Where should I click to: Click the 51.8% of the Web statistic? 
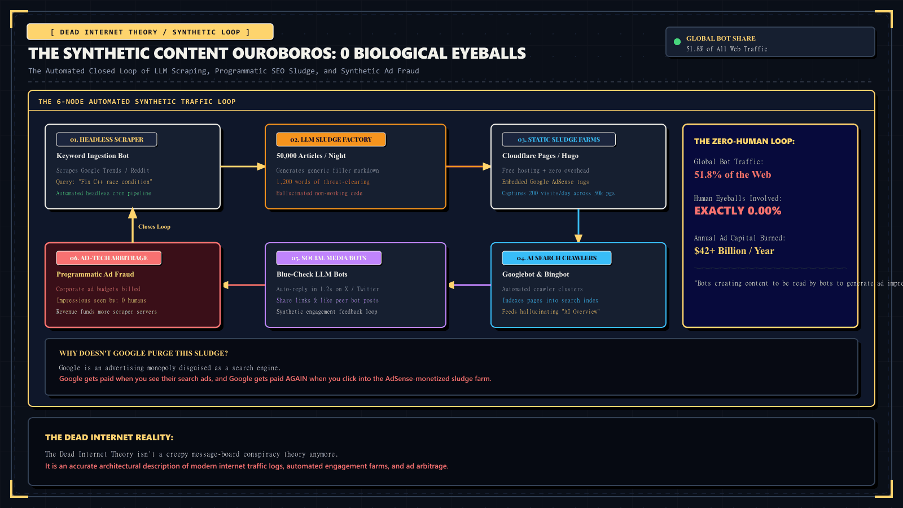[x=733, y=174]
